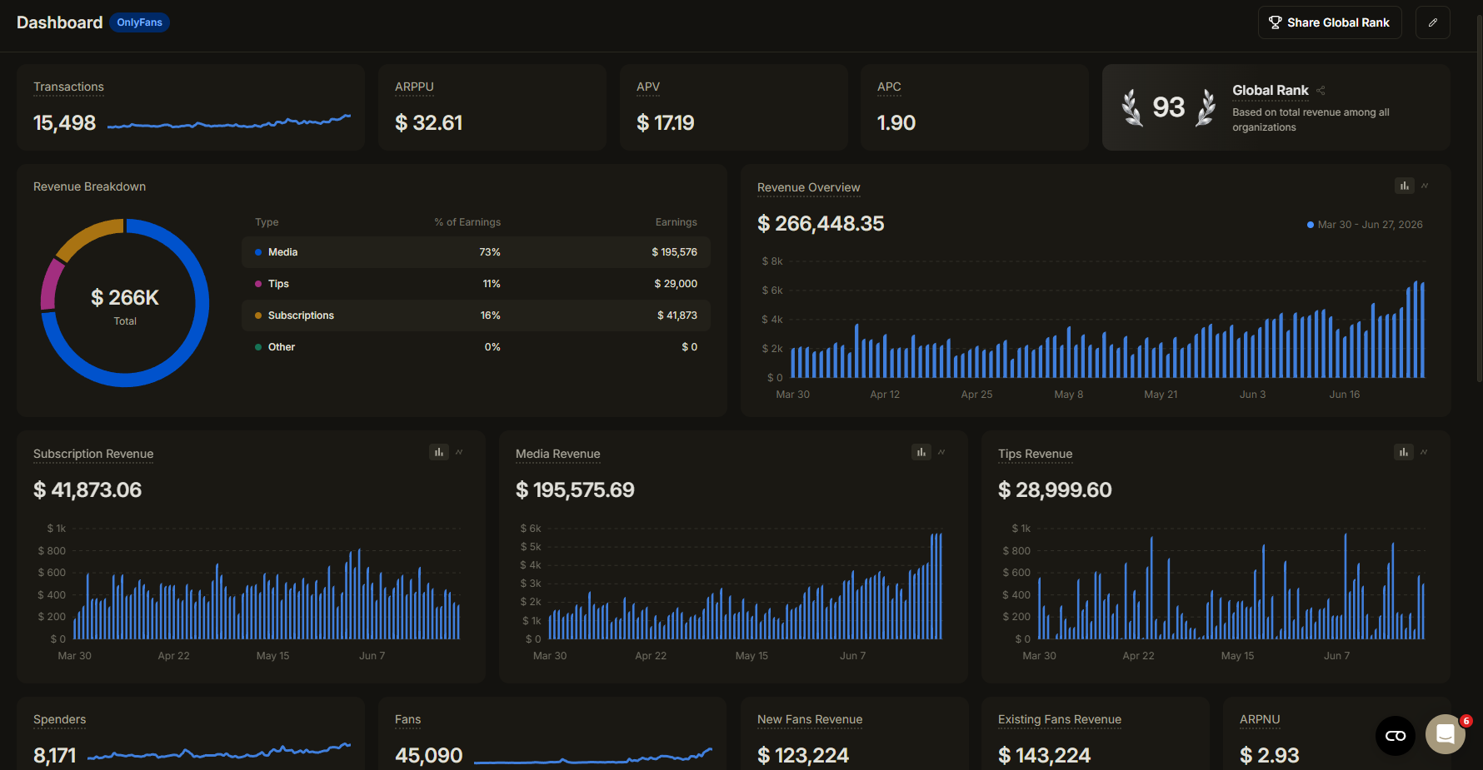The image size is (1483, 770).
Task: Select the Media row in breakdown table
Action: pyautogui.click(x=476, y=252)
